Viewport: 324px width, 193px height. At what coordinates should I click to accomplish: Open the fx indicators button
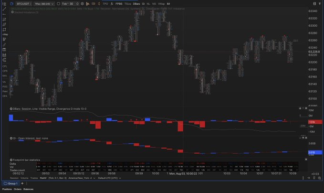coord(112,4)
